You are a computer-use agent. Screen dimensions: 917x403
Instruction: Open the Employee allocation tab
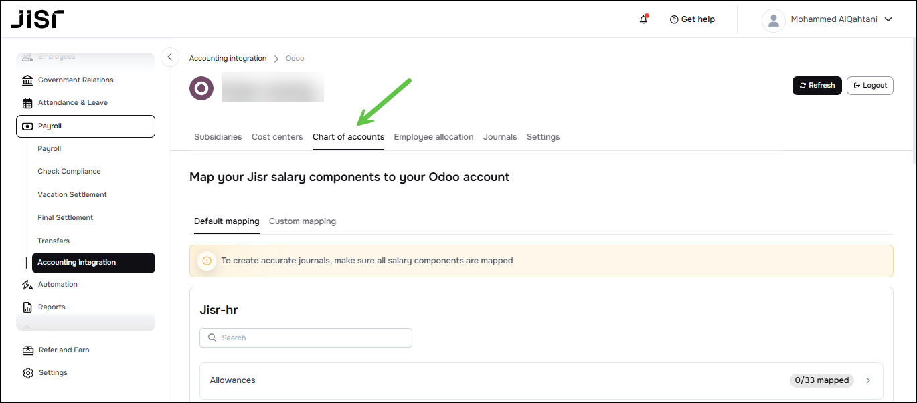click(433, 137)
